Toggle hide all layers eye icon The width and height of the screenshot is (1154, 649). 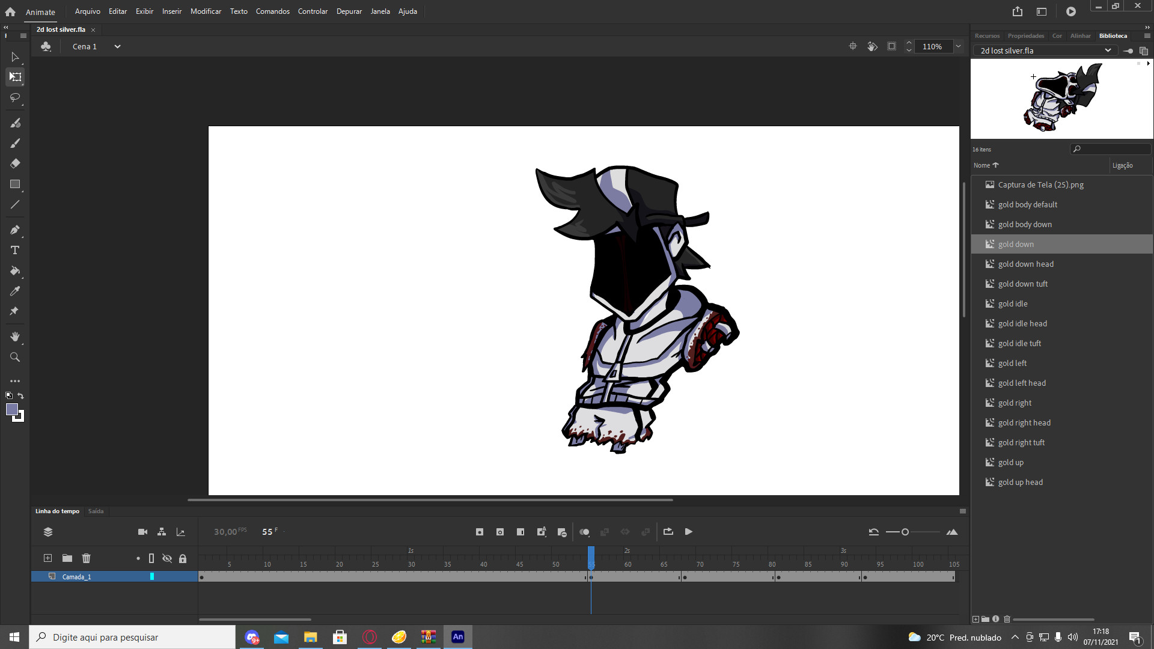(x=167, y=558)
